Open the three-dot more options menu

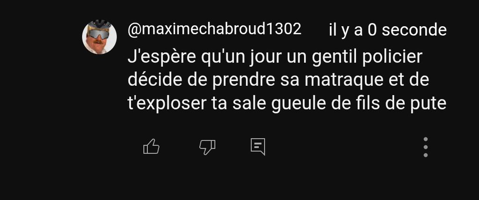[426, 147]
